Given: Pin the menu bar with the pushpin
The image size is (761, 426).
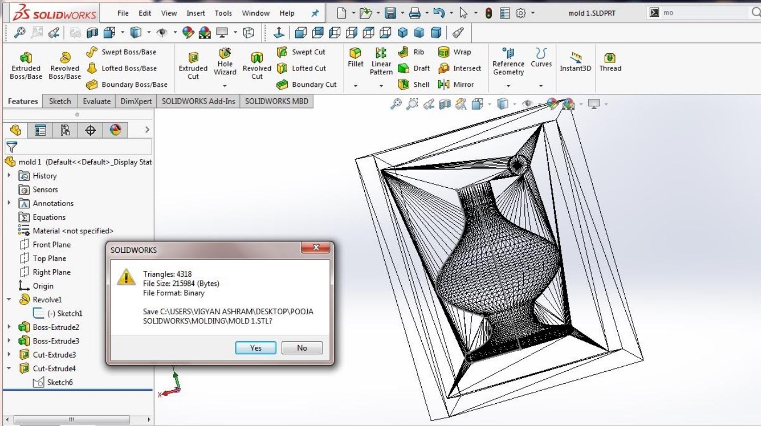Looking at the screenshot, I should pos(315,13).
